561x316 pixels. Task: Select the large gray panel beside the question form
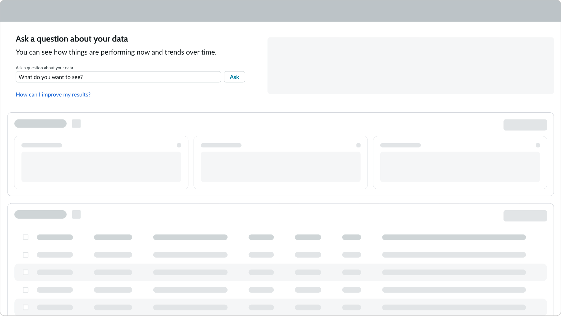[410, 66]
